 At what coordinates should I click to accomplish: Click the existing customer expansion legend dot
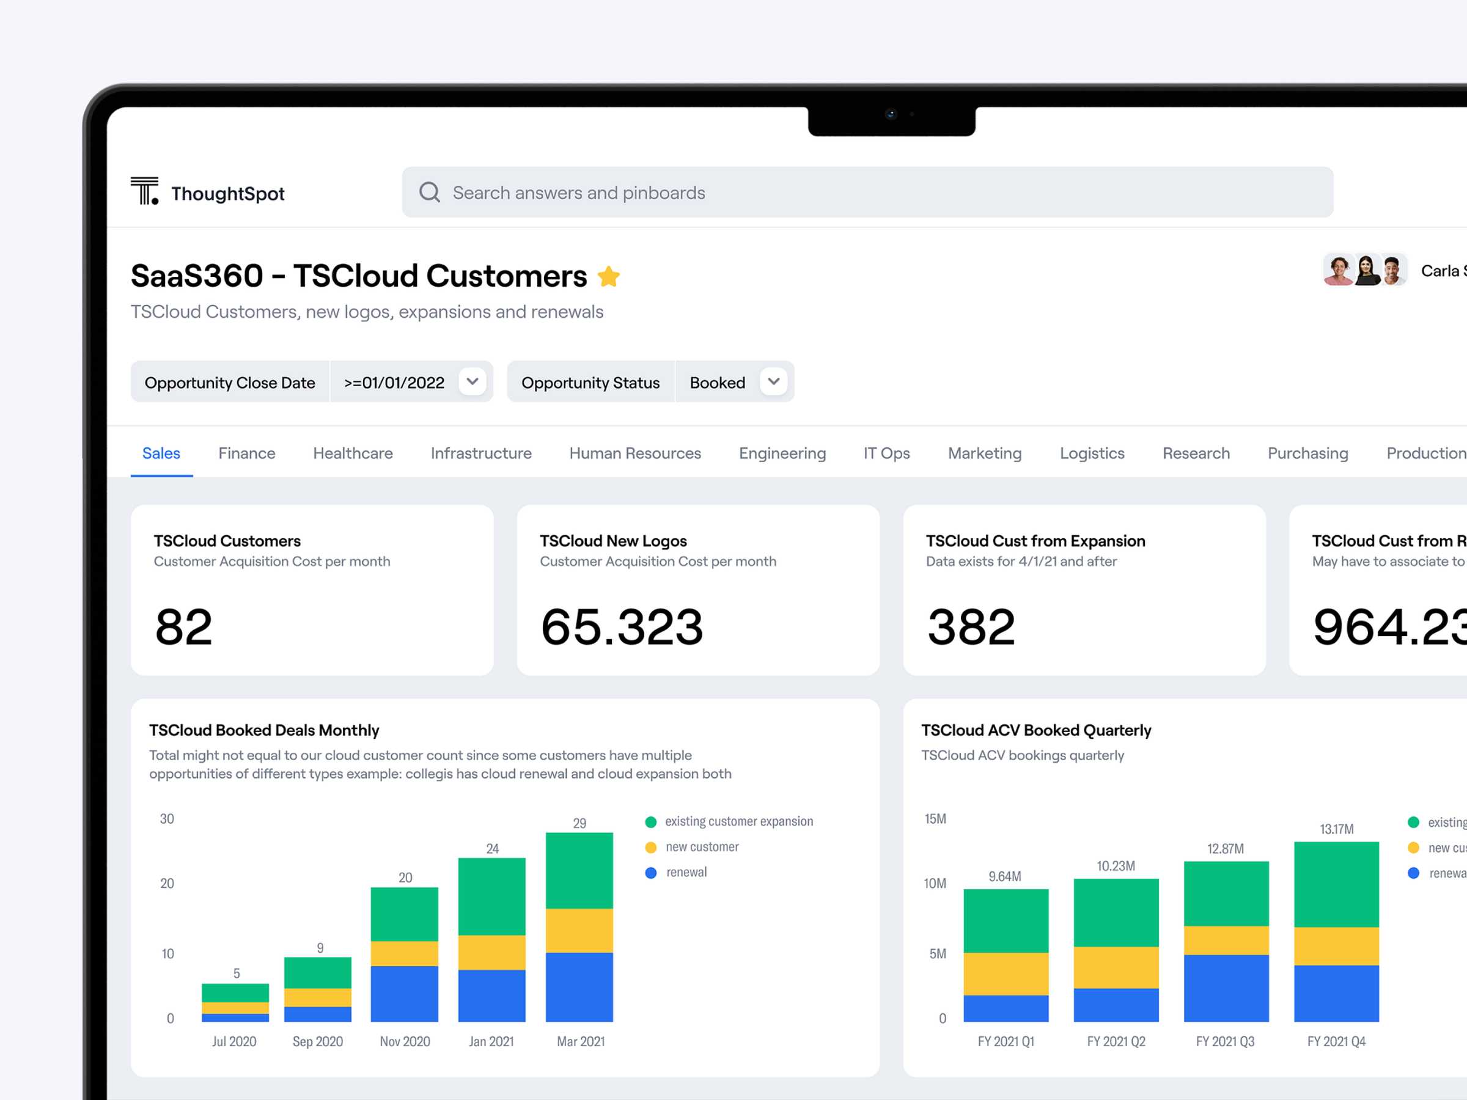[650, 821]
